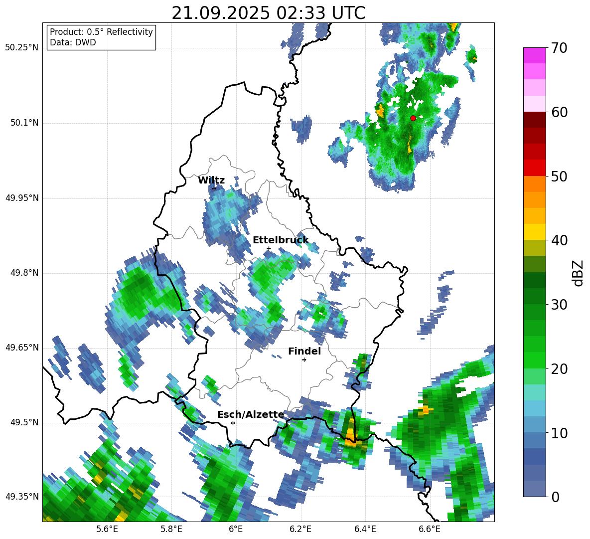Screen dimensions: 590x539
Task: Click the yellow colorbar segment at 40
Action: (x=534, y=232)
